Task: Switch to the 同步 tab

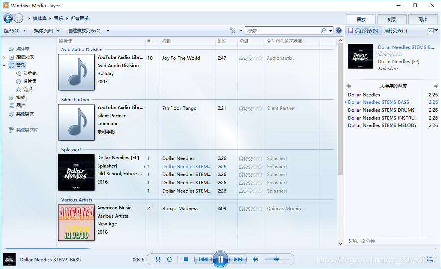Action: coord(423,19)
